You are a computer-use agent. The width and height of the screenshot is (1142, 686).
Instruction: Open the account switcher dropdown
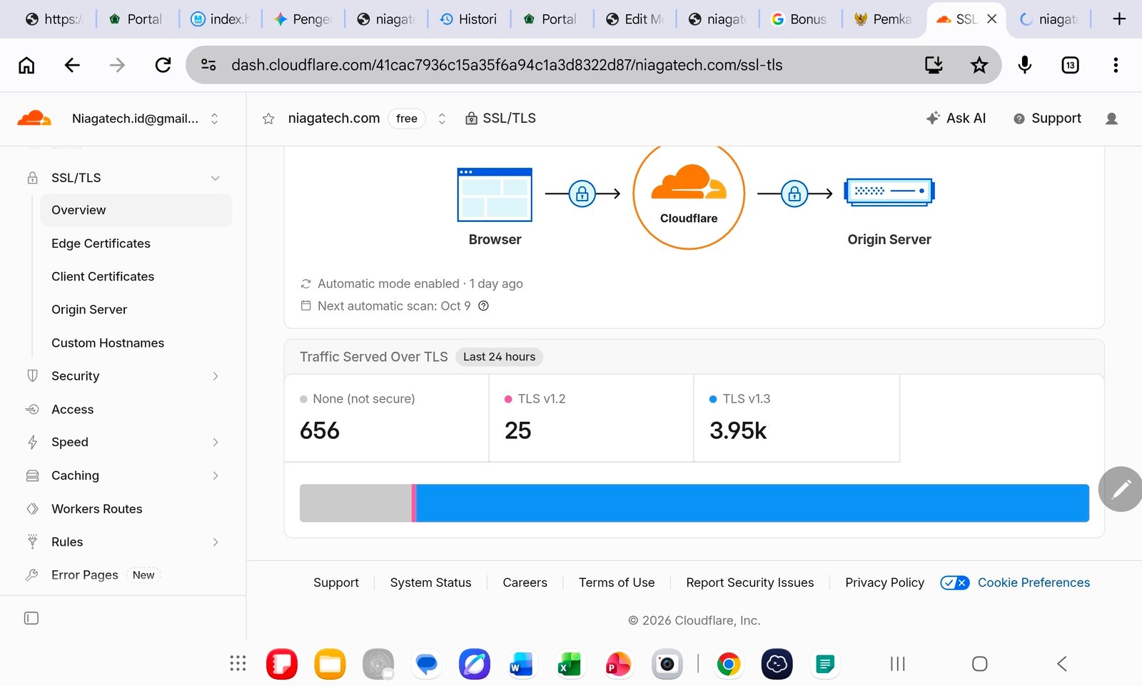pyautogui.click(x=215, y=118)
